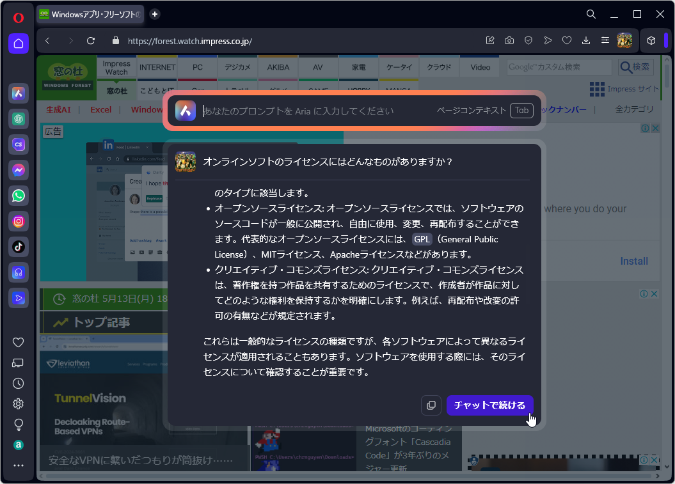The height and width of the screenshot is (484, 675).
Task: Select the INTERNET tab on Impress Watch
Action: click(x=157, y=66)
